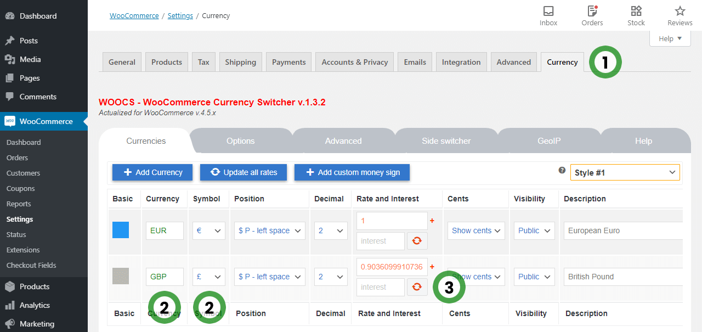The height and width of the screenshot is (332, 702).
Task: Switch to the Payments tab
Action: [x=289, y=62]
